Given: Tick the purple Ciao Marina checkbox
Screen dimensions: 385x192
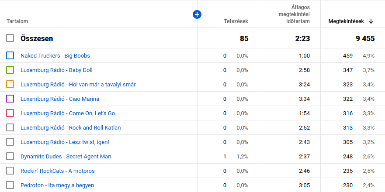Looking at the screenshot, I should coord(10,99).
